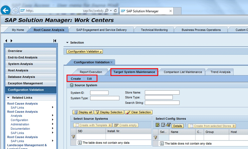Viewport: 248px width, 149px height.
Task: Click Create empty button
Action: 125,125
